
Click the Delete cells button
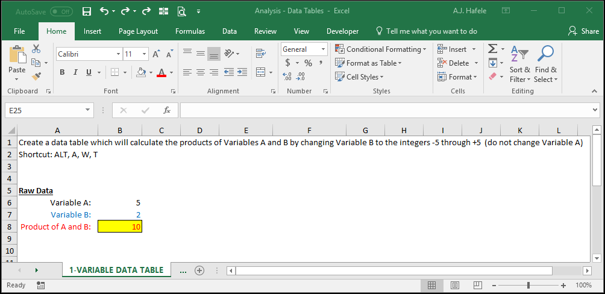(458, 63)
